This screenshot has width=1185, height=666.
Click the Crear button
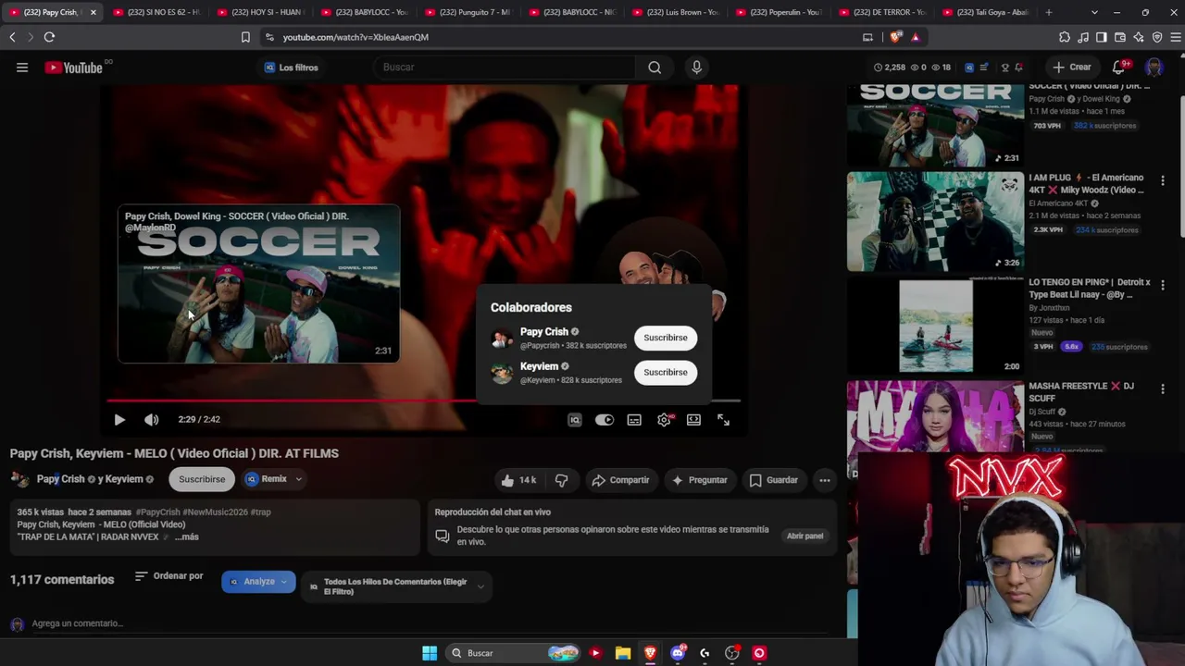(1072, 67)
